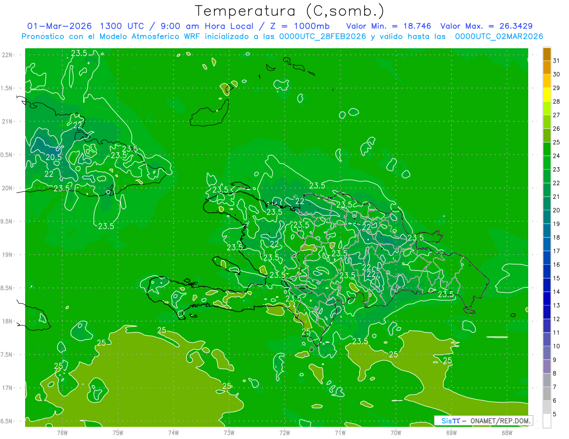The width and height of the screenshot is (569, 439).
Task: Click the '68W' longitude axis label
Action: pyautogui.click(x=507, y=432)
